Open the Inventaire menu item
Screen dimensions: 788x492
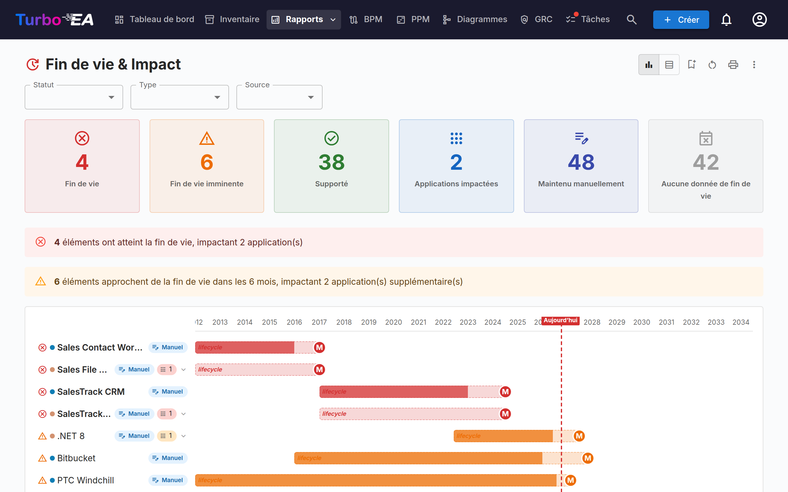click(232, 19)
